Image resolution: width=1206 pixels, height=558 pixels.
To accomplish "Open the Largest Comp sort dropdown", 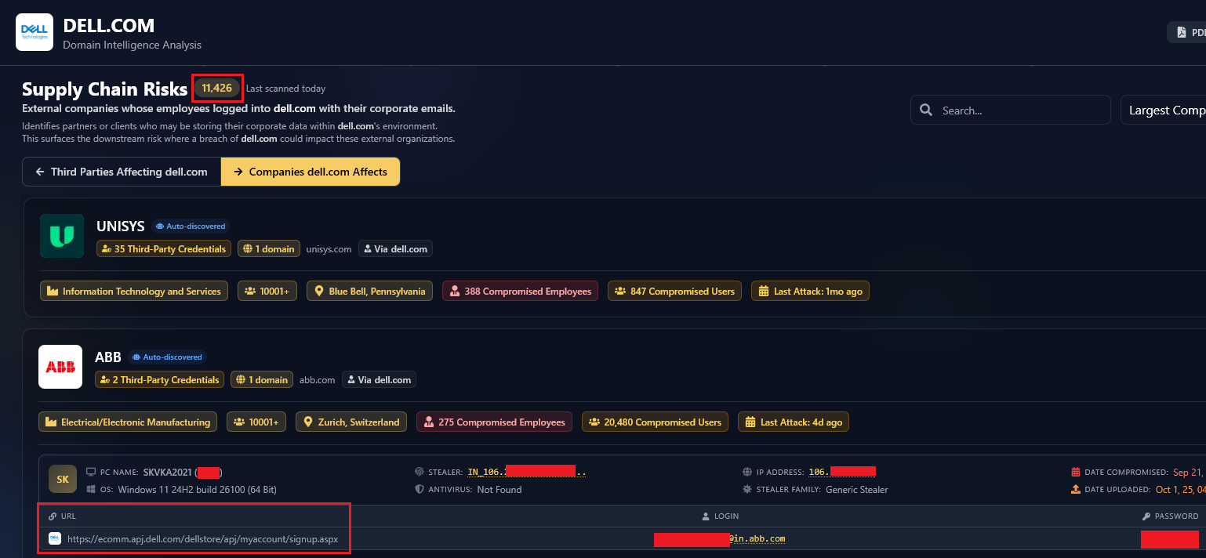I will (x=1164, y=111).
